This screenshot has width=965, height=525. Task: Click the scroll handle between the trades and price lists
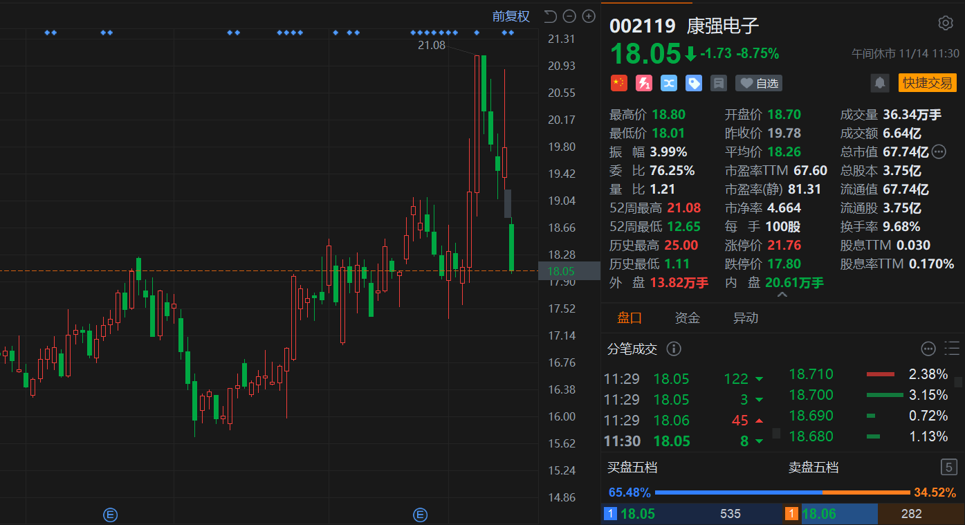(x=776, y=434)
